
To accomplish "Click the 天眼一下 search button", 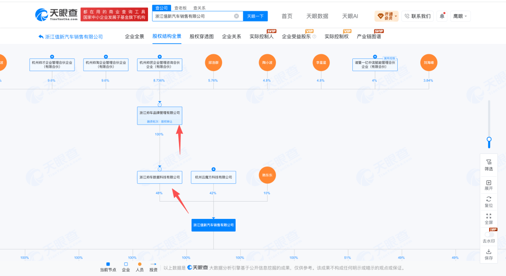I will 255,16.
